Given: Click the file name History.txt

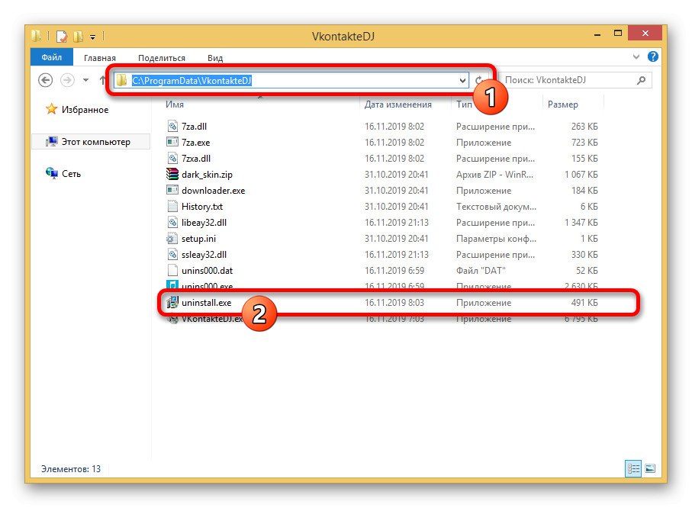Looking at the screenshot, I should 202,207.
